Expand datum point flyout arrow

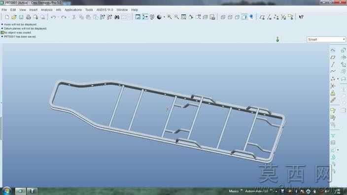point(338,79)
